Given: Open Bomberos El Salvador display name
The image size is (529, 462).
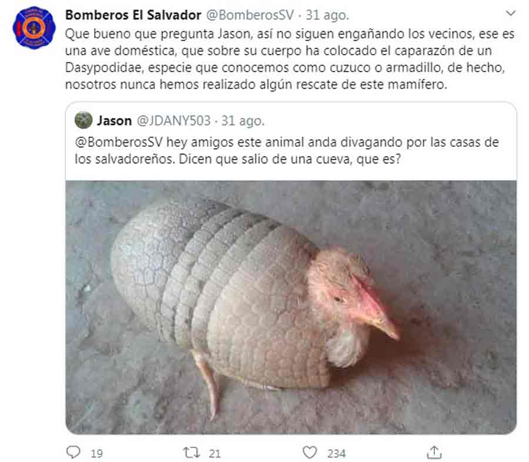Looking at the screenshot, I should tap(133, 15).
